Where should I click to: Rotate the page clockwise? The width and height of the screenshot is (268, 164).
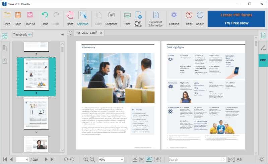tap(66, 159)
